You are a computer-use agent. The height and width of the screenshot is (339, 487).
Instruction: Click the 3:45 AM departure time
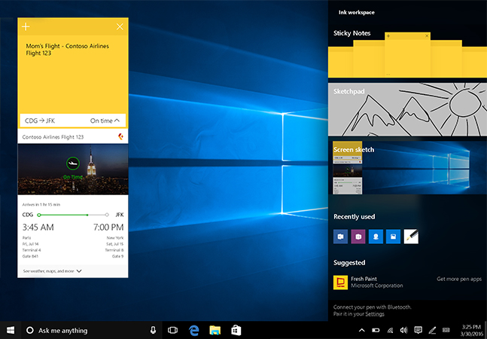[38, 228]
